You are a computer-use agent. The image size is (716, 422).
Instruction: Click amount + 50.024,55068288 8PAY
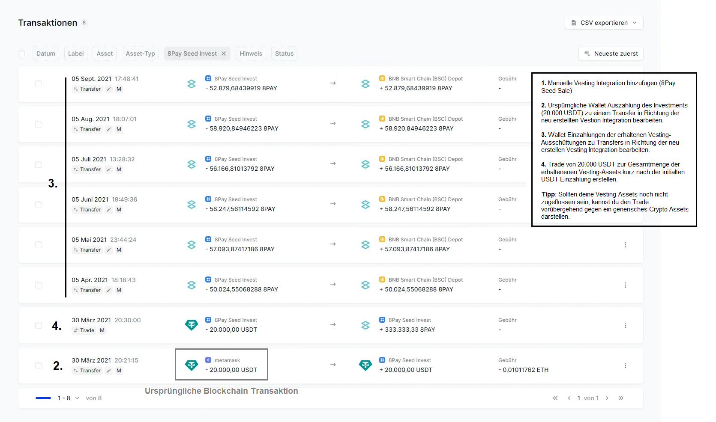point(416,289)
